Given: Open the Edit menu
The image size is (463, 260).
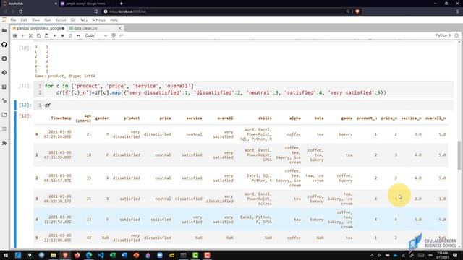Looking at the screenshot, I should 24,20.
